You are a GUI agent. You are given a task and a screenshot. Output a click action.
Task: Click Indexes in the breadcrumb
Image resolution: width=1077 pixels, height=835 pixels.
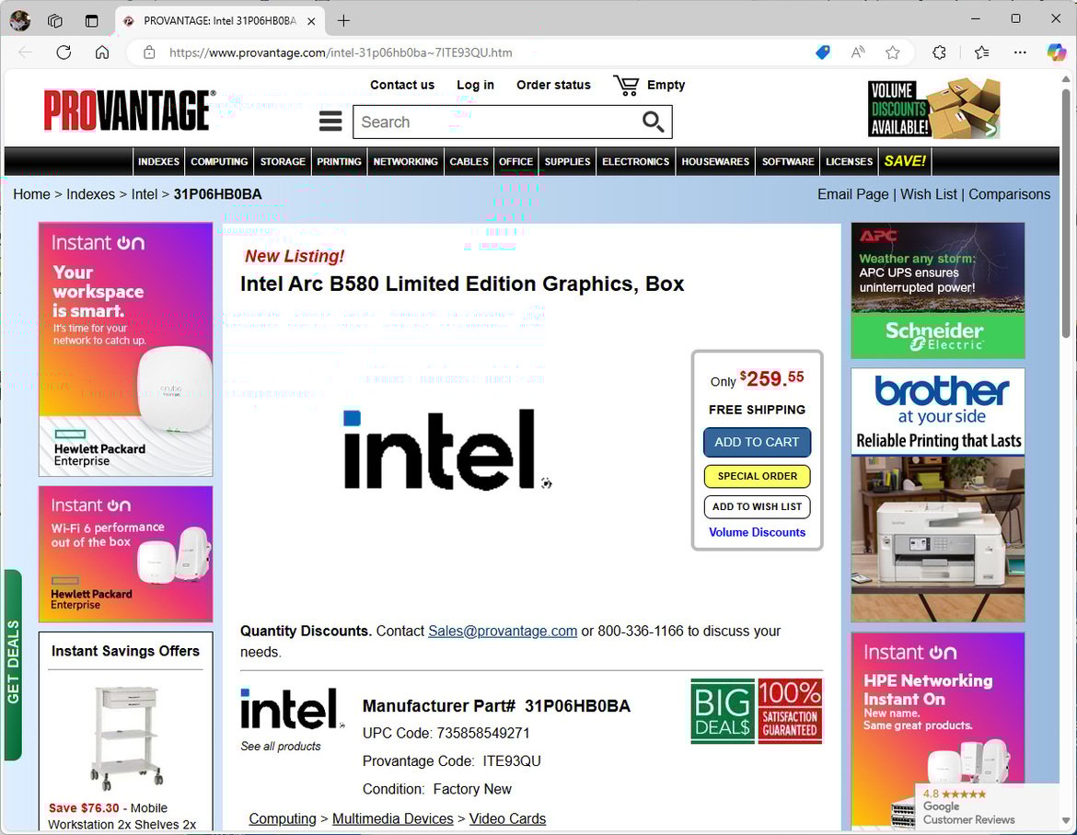click(90, 194)
